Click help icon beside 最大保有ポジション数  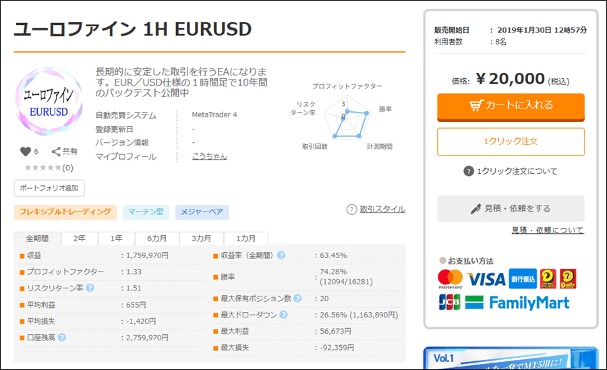click(297, 298)
